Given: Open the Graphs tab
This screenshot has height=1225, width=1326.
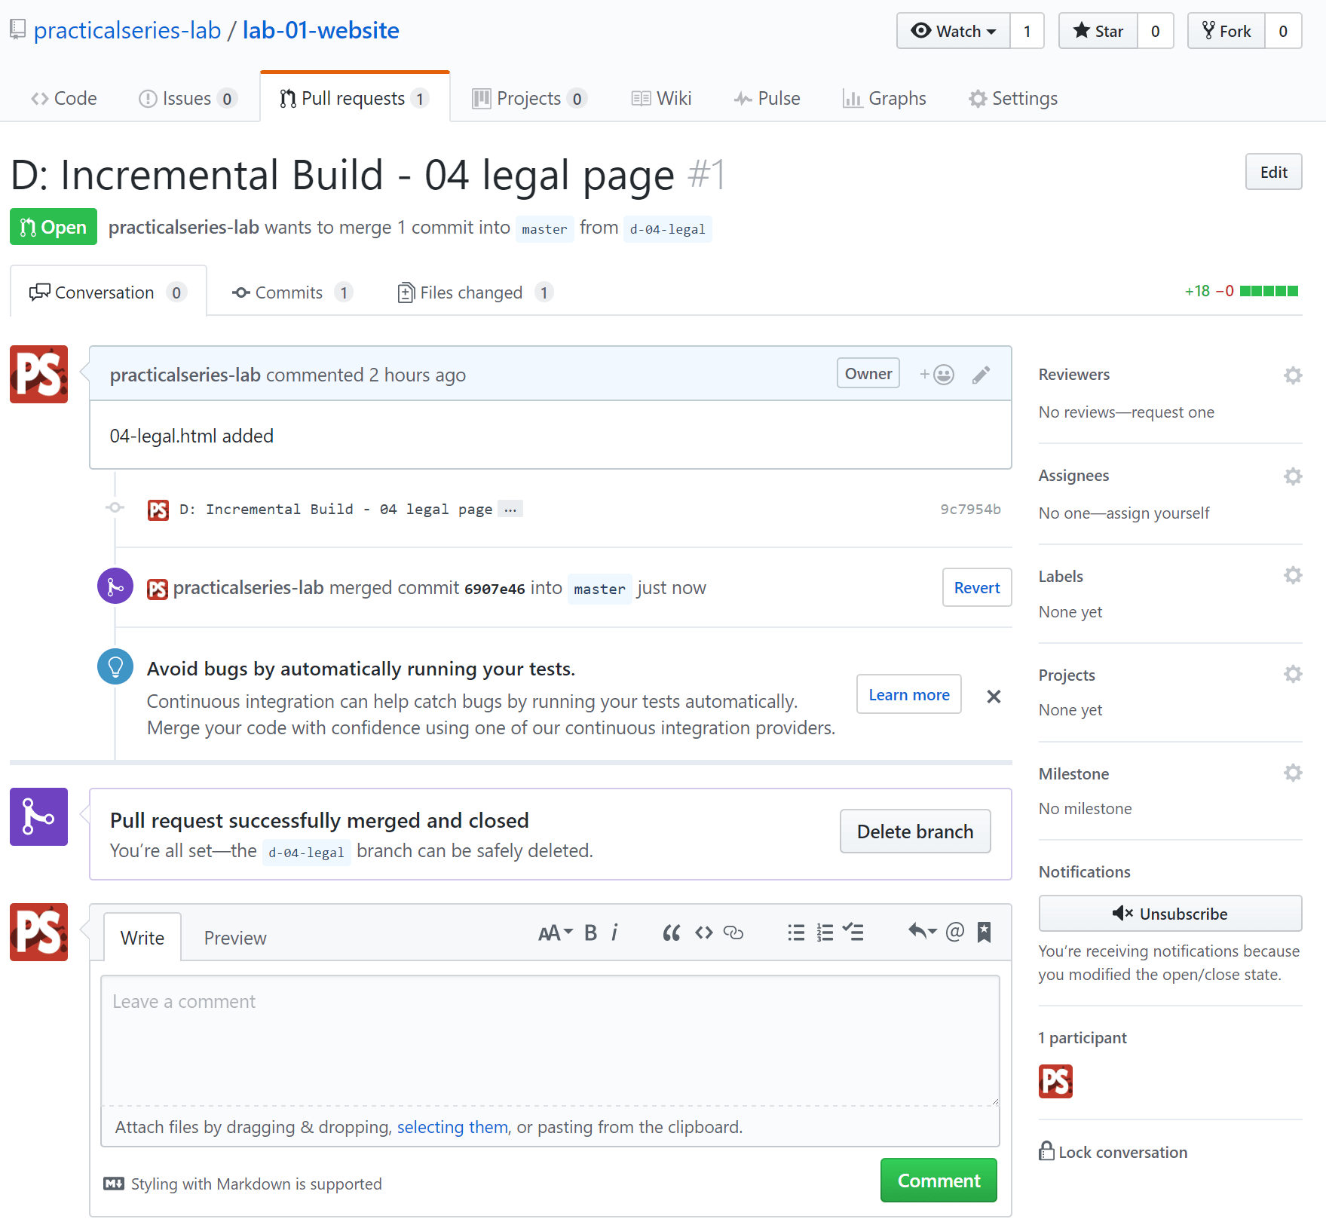Looking at the screenshot, I should (884, 99).
